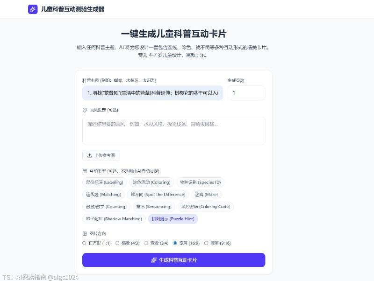Image resolution: width=374 pixels, height=281 pixels.
Task: Click the app logo sparkle icon top-left
Action: tap(32, 9)
